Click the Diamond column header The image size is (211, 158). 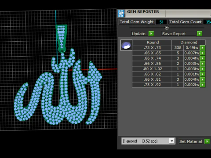click(189, 42)
